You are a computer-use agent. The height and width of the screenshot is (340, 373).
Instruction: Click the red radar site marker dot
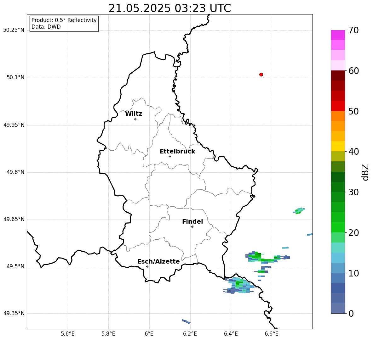(261, 75)
